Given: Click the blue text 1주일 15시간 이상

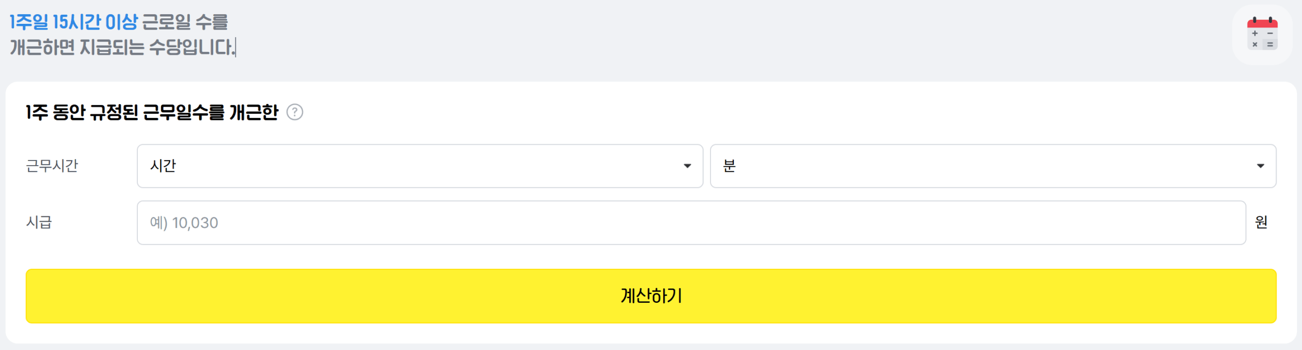Looking at the screenshot, I should [x=74, y=22].
